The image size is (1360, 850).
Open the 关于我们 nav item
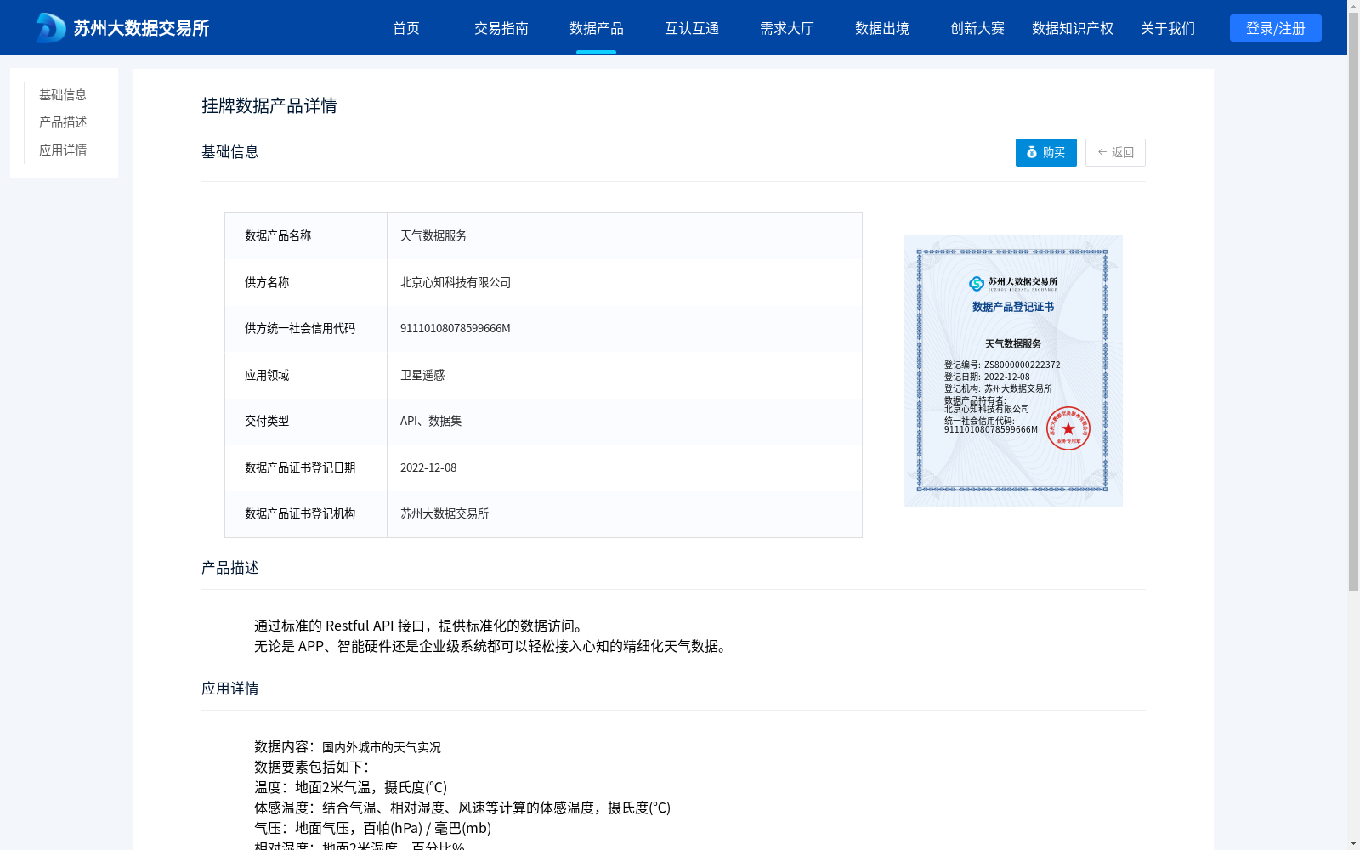point(1168,28)
